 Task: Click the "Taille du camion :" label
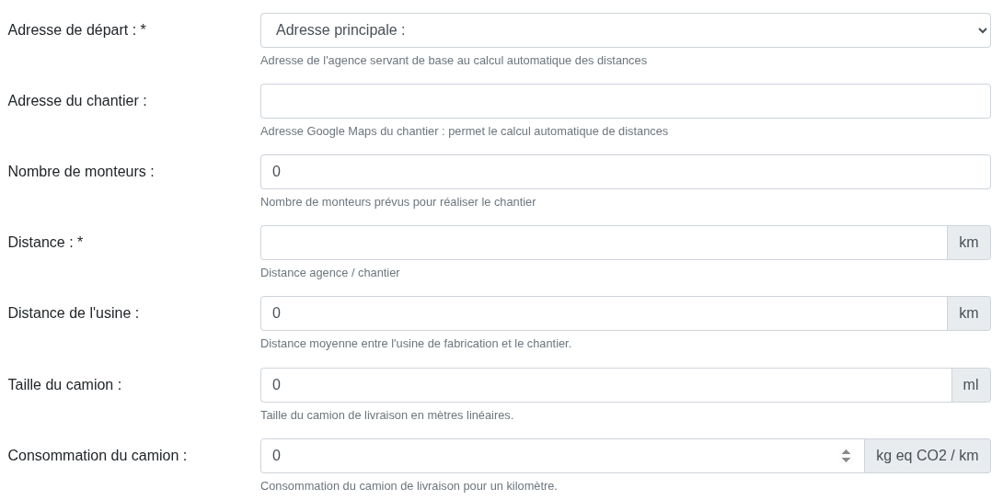(x=64, y=385)
